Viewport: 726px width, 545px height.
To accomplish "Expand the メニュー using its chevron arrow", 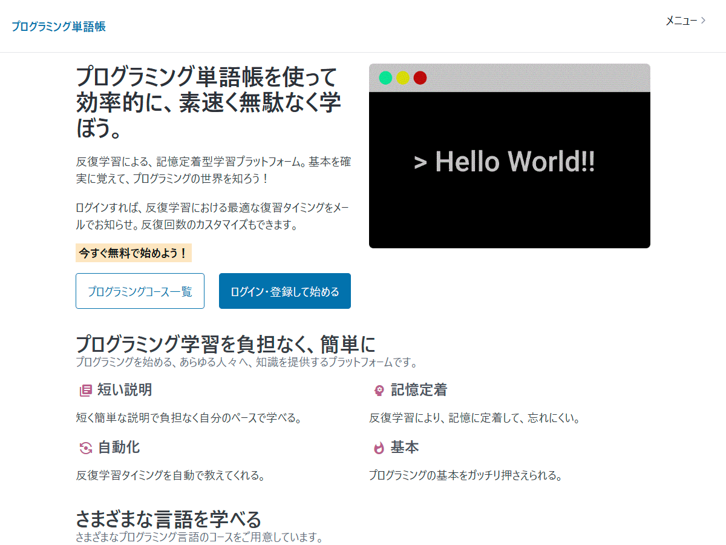I will pyautogui.click(x=703, y=20).
